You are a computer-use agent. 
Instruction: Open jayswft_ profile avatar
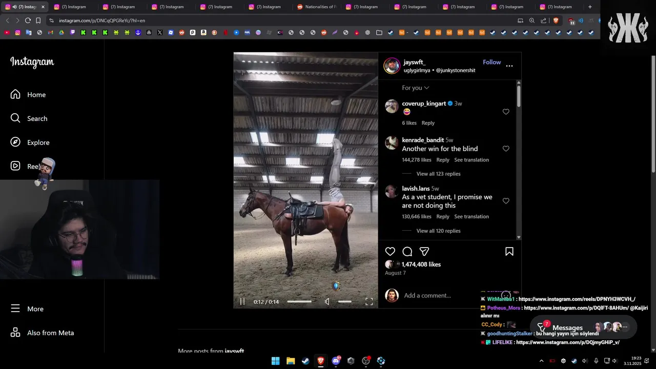(x=392, y=66)
